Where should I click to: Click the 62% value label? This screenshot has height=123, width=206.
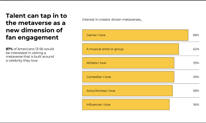(x=196, y=49)
